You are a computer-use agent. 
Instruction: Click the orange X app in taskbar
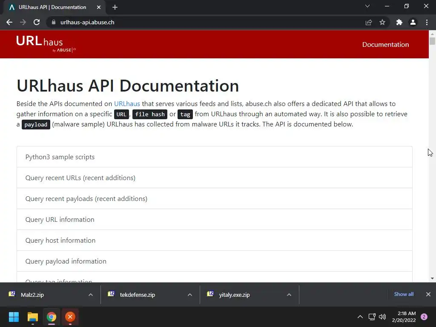(x=70, y=317)
